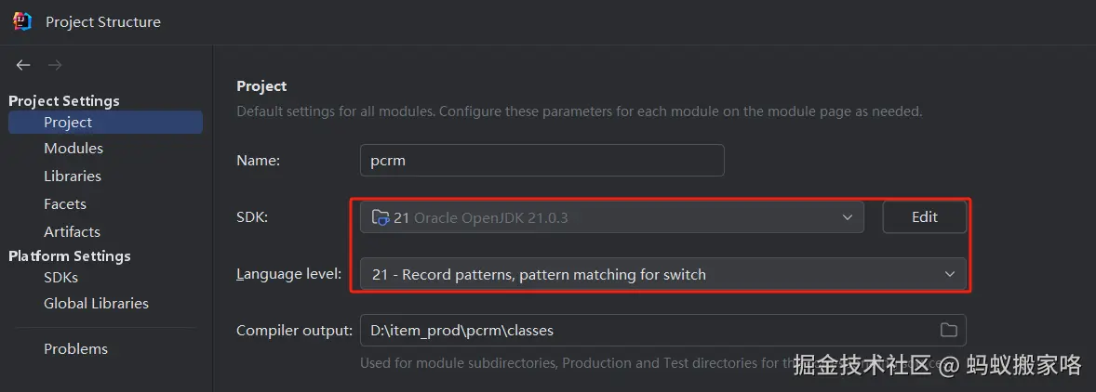Image resolution: width=1096 pixels, height=392 pixels.
Task: Show the Problems page
Action: (75, 349)
